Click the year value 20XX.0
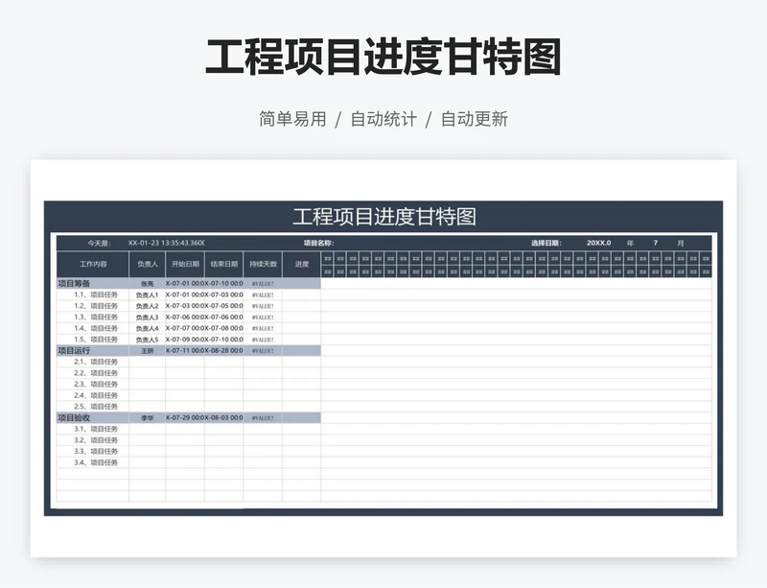Image resolution: width=767 pixels, height=588 pixels. tap(598, 244)
